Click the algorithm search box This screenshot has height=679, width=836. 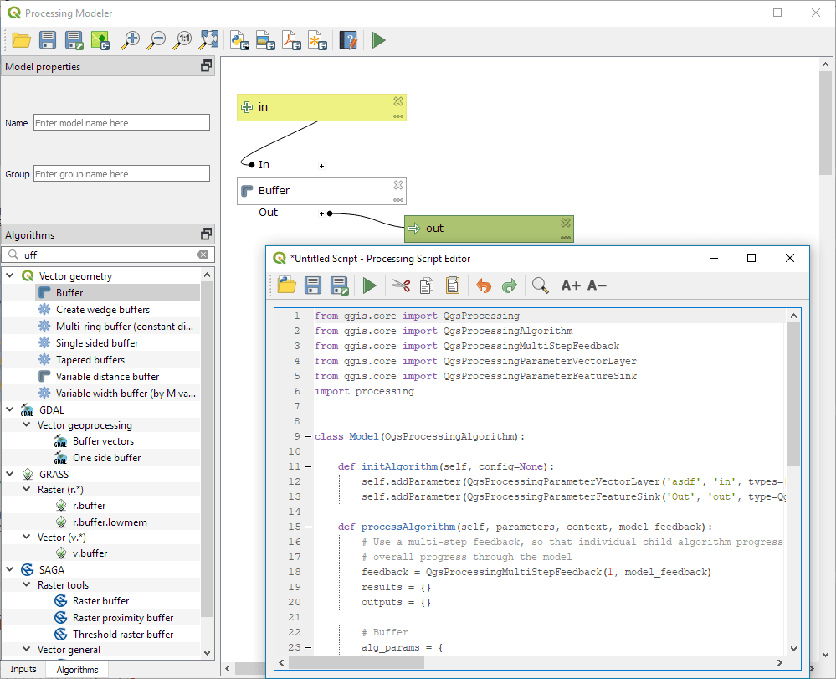pos(108,255)
